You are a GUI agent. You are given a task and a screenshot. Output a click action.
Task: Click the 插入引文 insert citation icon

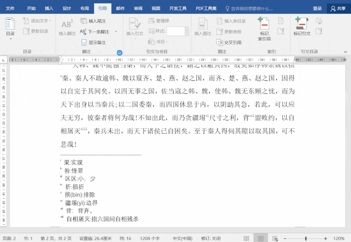tap(134, 24)
